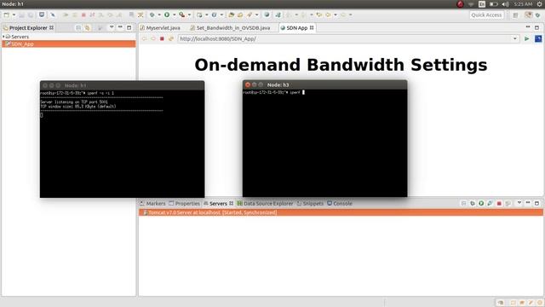Toggle Link with Editor in Project Explorer
Viewport: 545px width, 307px height.
tap(87, 27)
